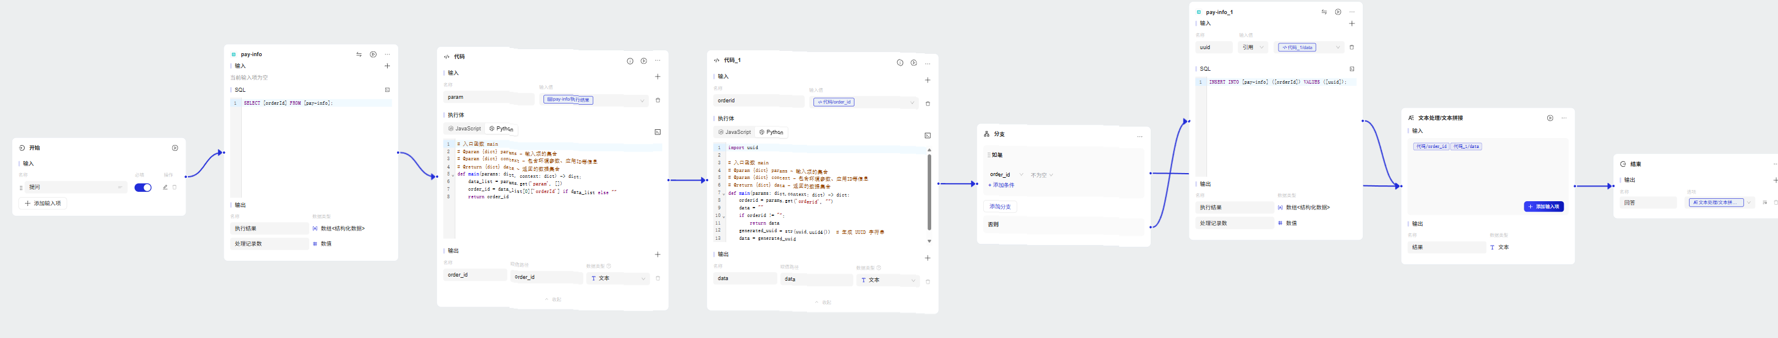1778x338 pixels.
Task: Click the 添加条件 link in the 分支 node
Action: 1001,185
